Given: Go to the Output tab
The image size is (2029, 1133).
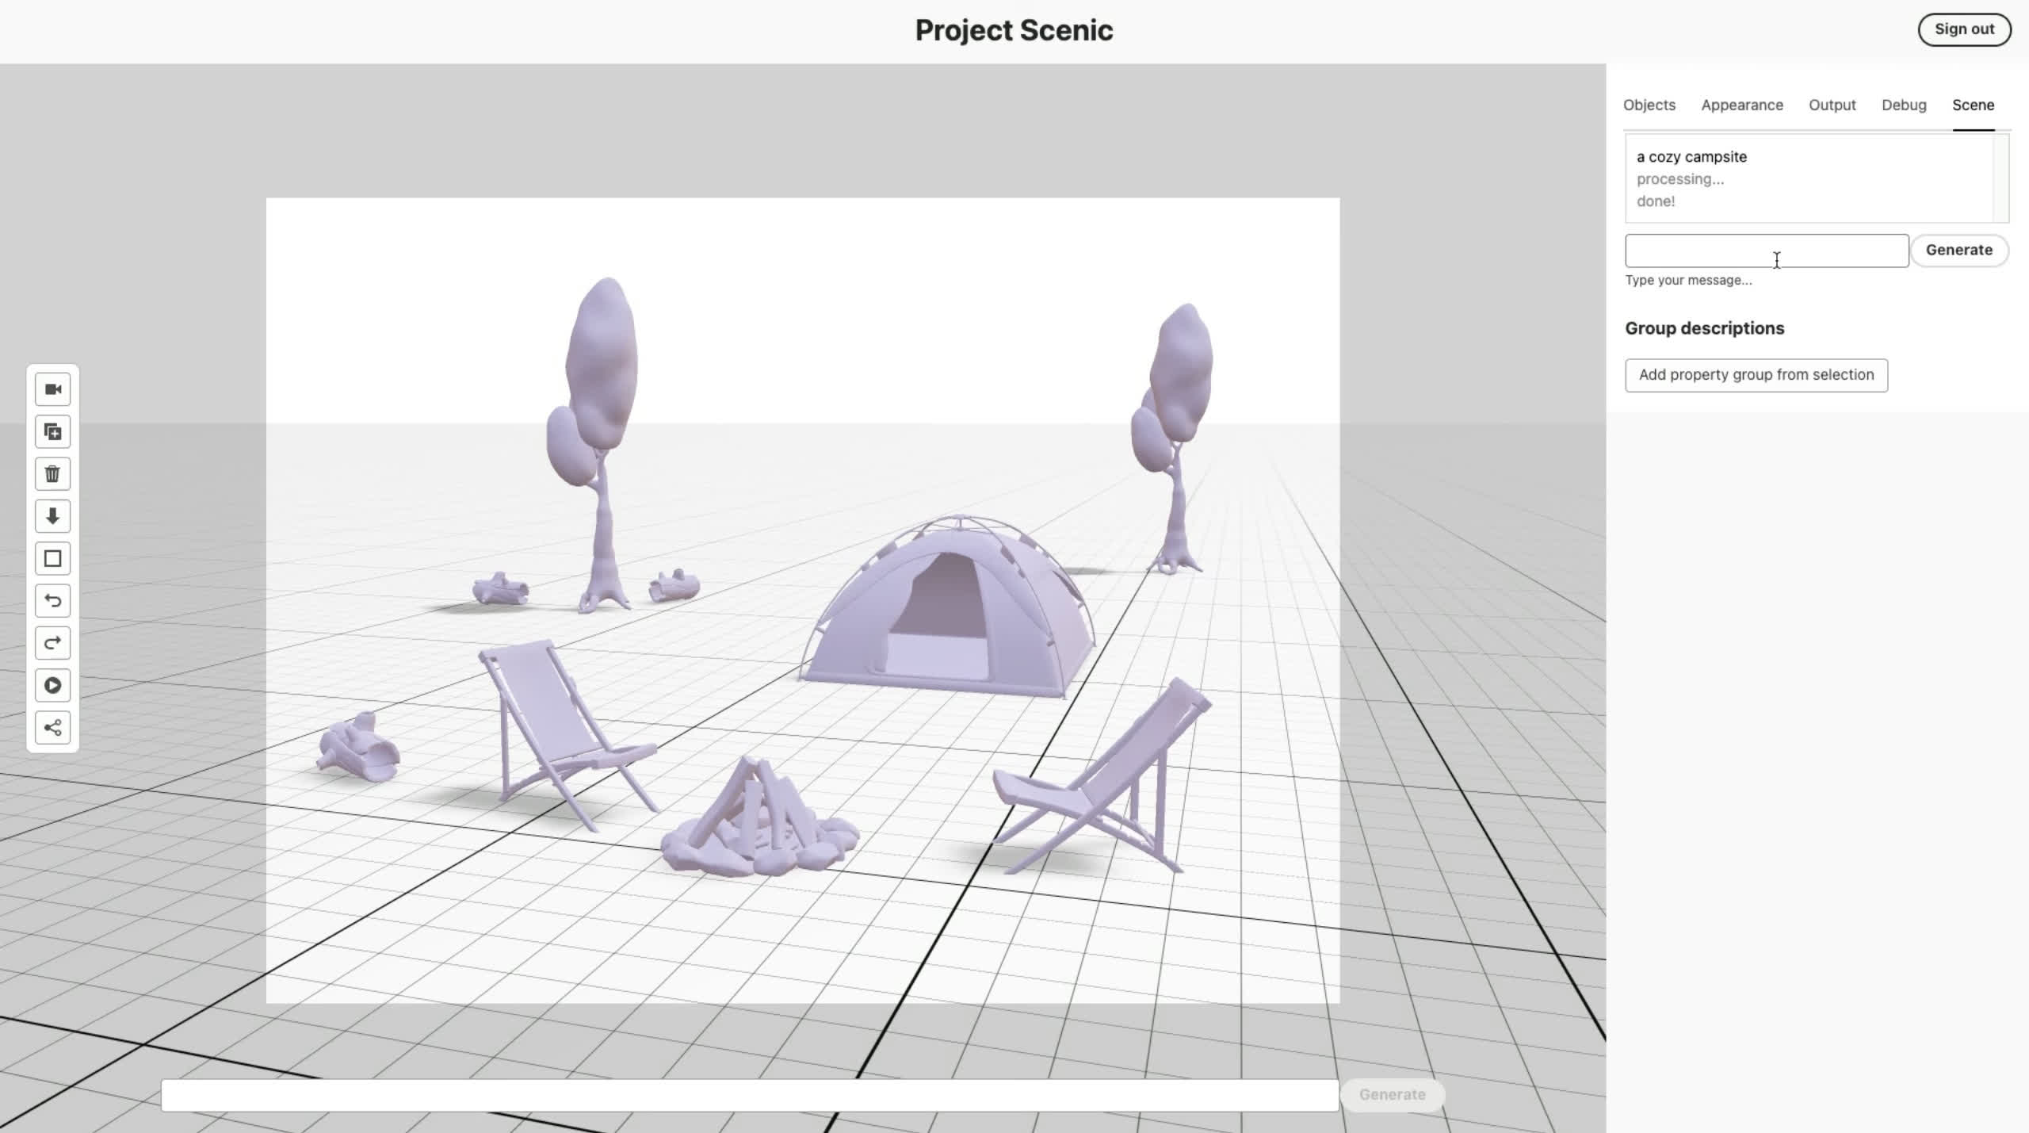Looking at the screenshot, I should [x=1832, y=105].
